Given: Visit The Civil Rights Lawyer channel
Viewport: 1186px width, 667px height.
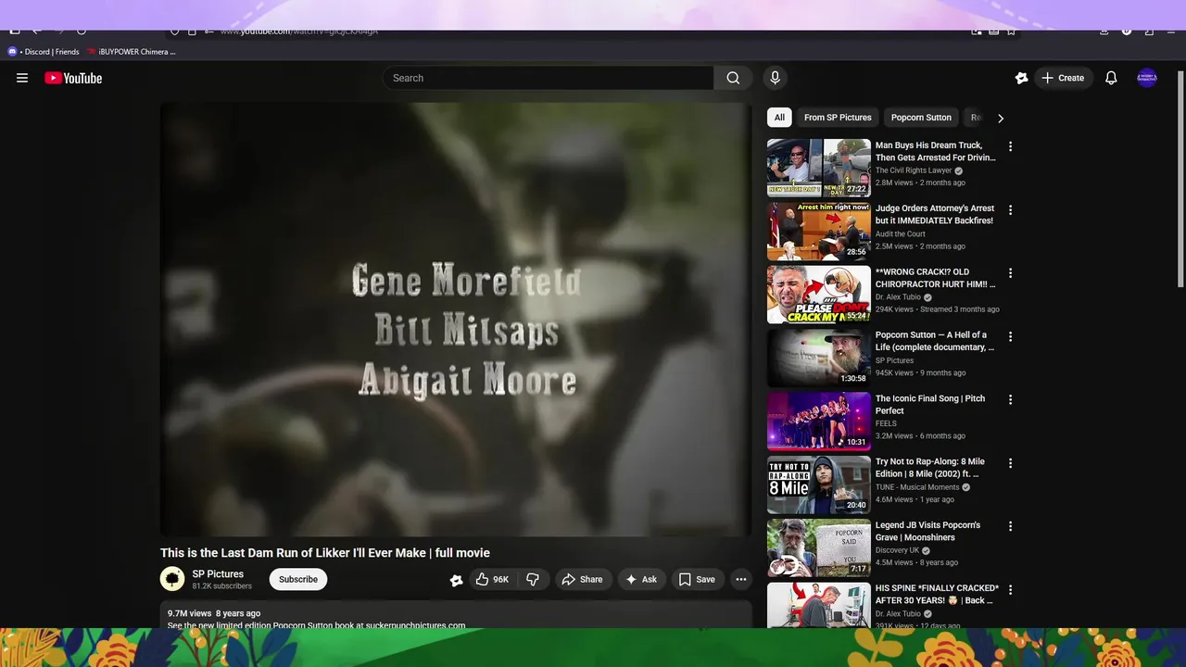Looking at the screenshot, I should [x=914, y=170].
